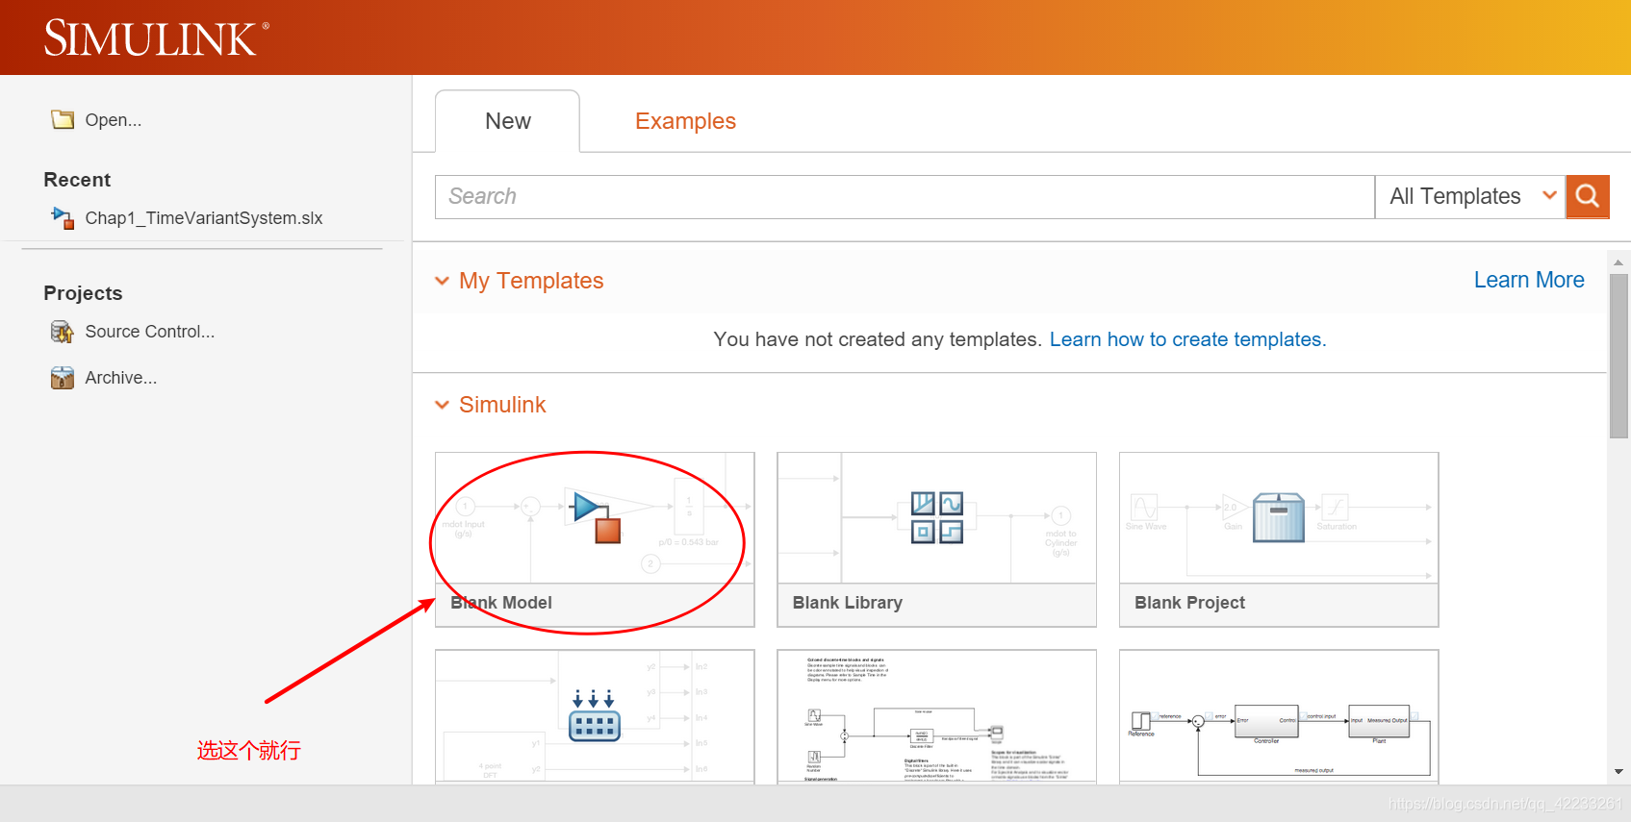Open the digital filter template thumbnail
Screen dimensions: 1631x822
937,717
